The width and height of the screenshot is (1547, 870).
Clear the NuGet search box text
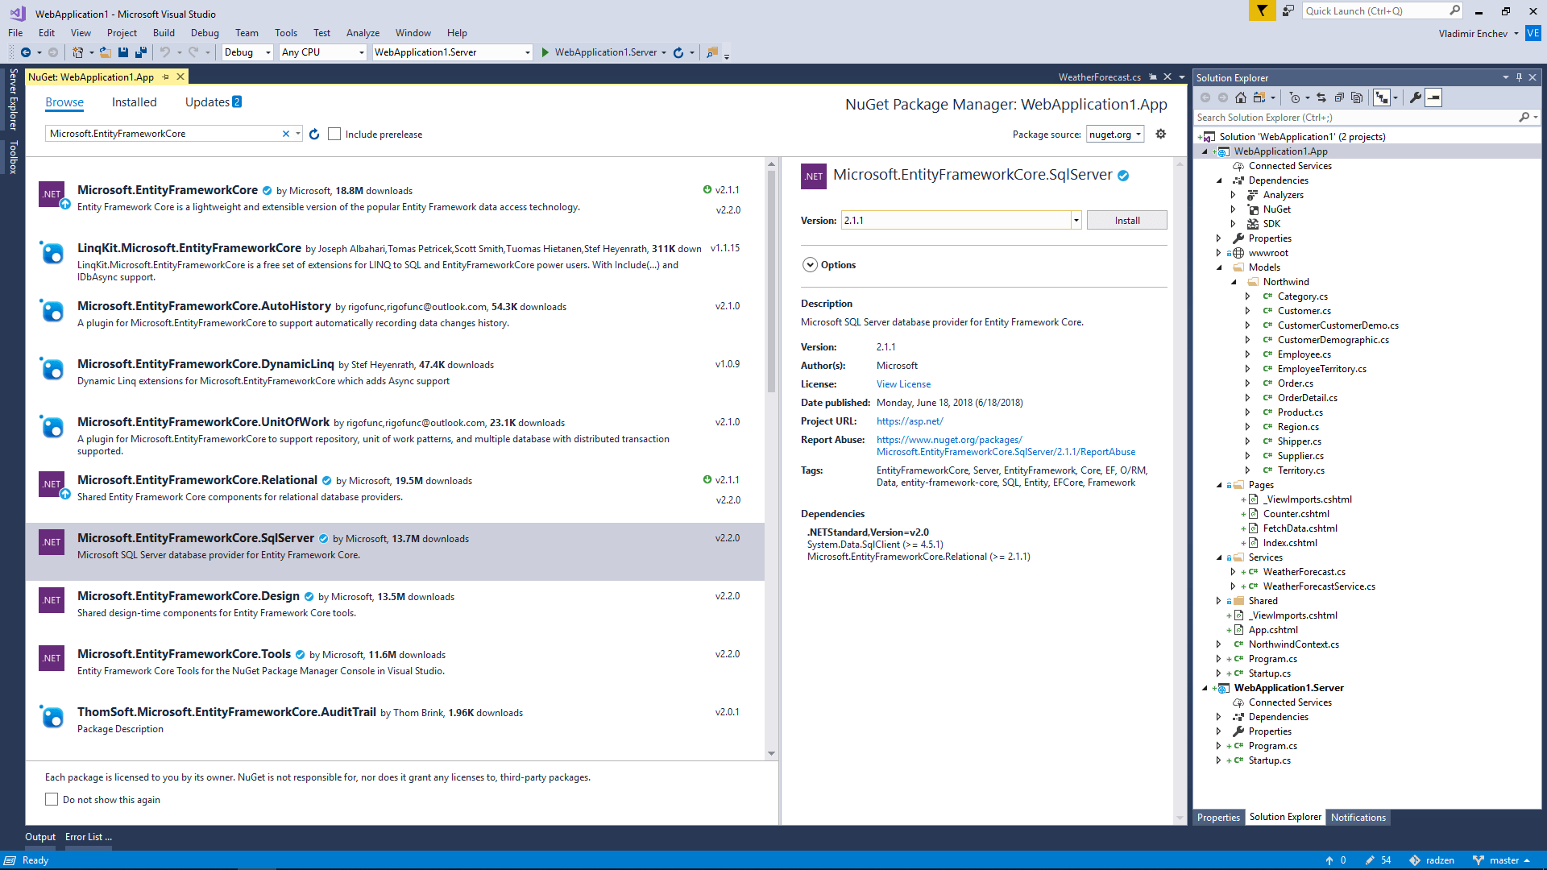tap(286, 134)
